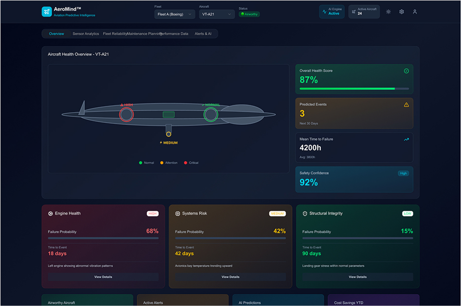Click View Details under Systems Risk
462x306 pixels.
pos(230,276)
